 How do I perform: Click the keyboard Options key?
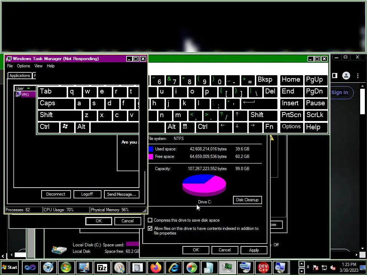(291, 127)
